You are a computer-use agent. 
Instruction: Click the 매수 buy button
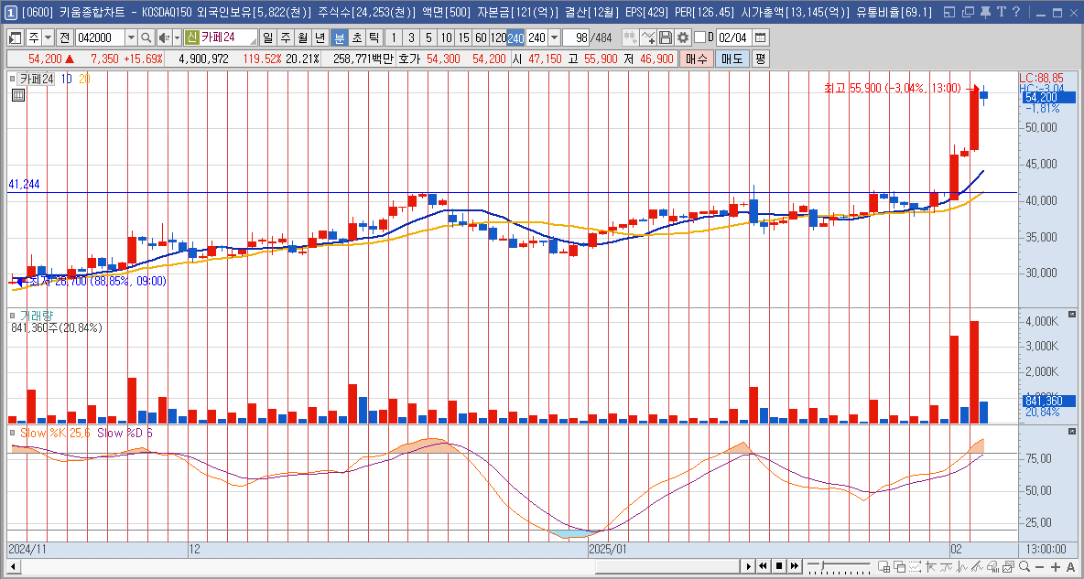[696, 59]
